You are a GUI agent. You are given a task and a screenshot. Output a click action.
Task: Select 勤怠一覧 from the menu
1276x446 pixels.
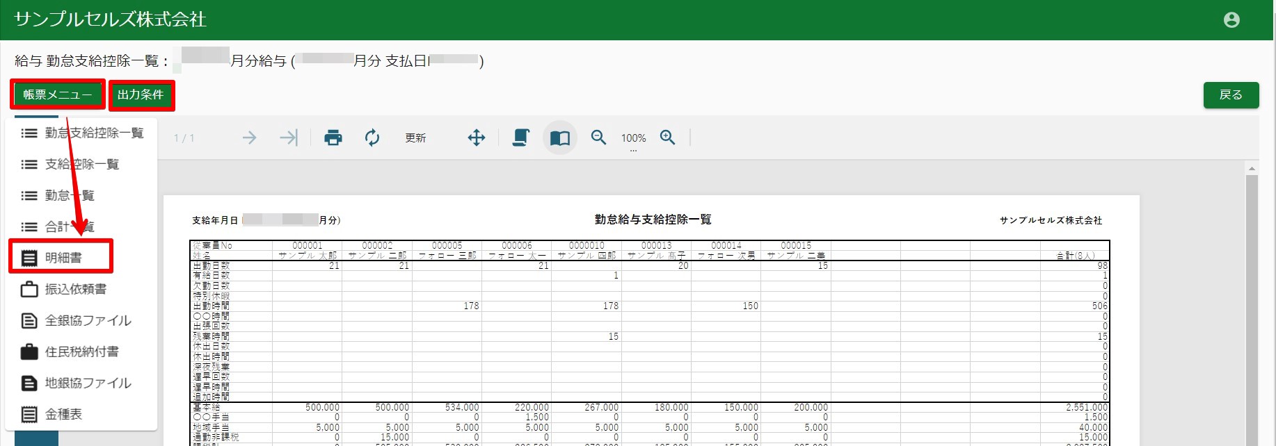point(82,195)
